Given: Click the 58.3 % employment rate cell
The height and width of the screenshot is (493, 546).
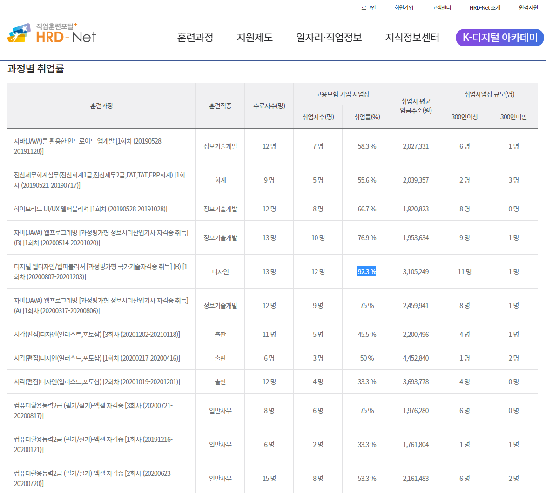Looking at the screenshot, I should click(x=367, y=146).
